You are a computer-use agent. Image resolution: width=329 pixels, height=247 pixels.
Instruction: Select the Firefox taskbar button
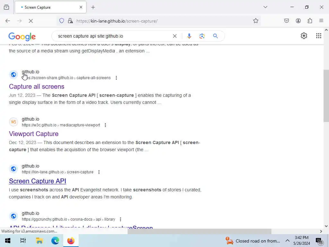[71, 241]
